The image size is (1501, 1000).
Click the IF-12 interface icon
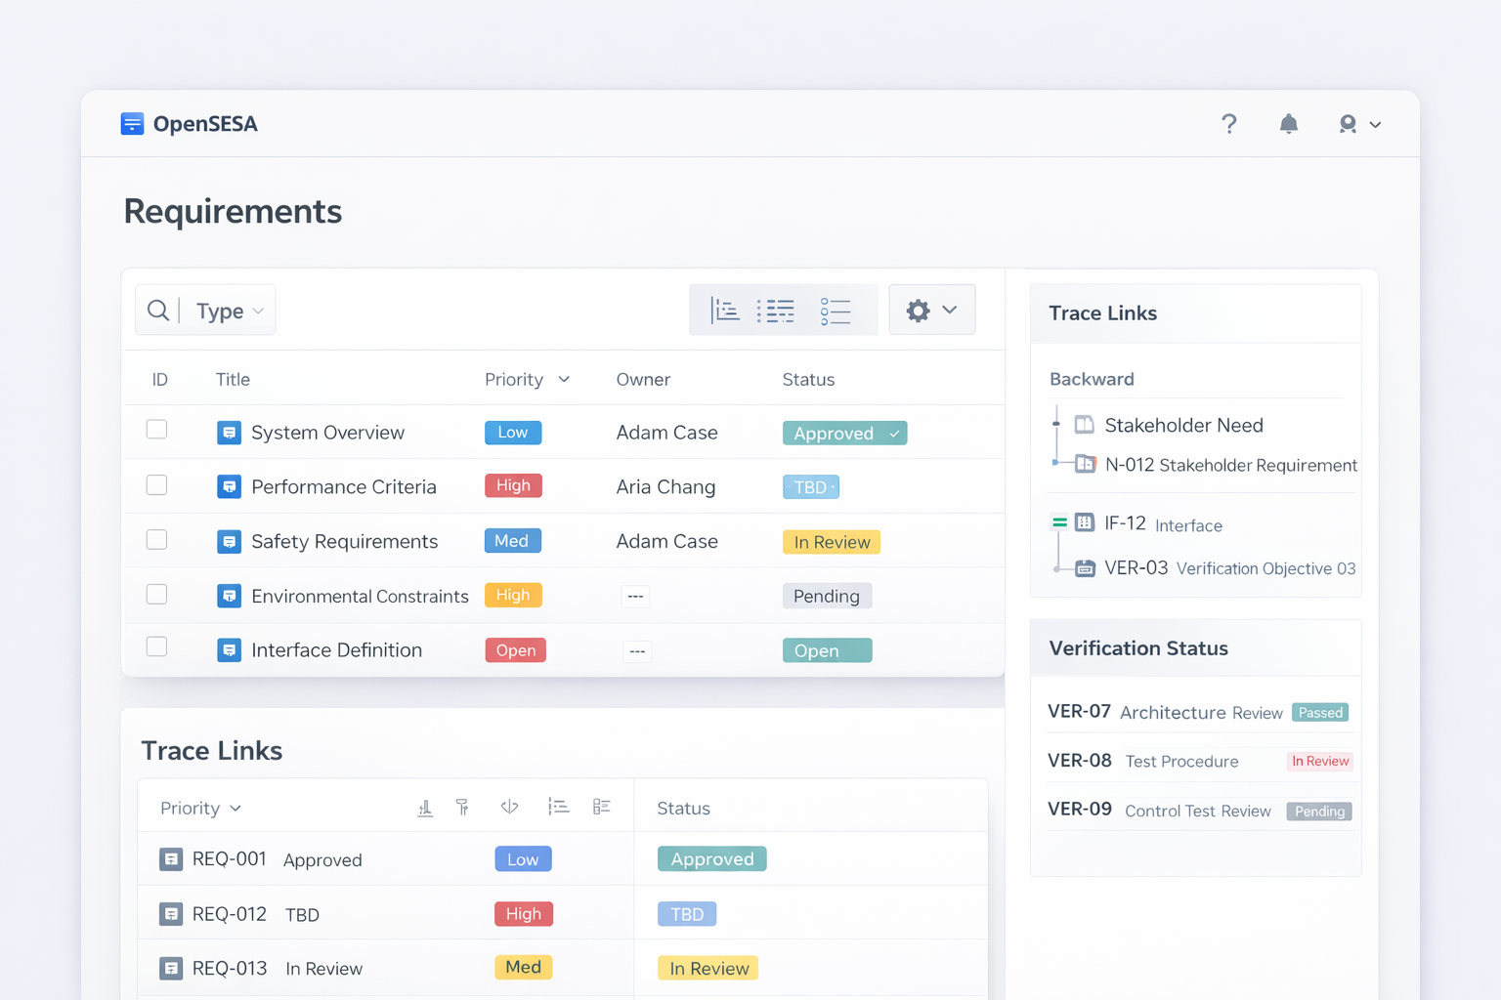pyautogui.click(x=1084, y=522)
